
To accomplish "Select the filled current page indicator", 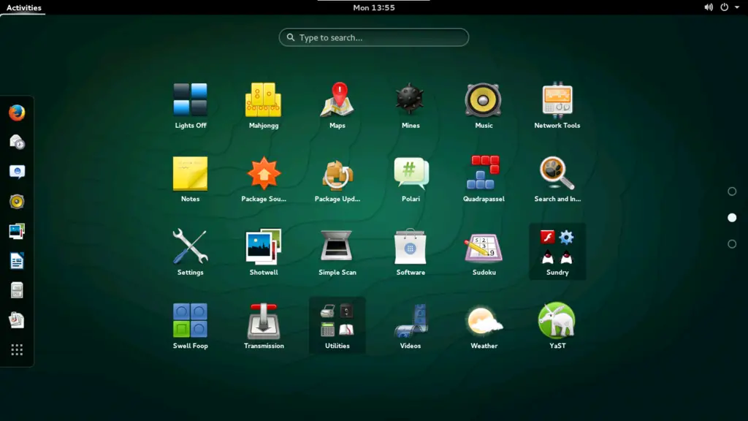I will (x=732, y=218).
